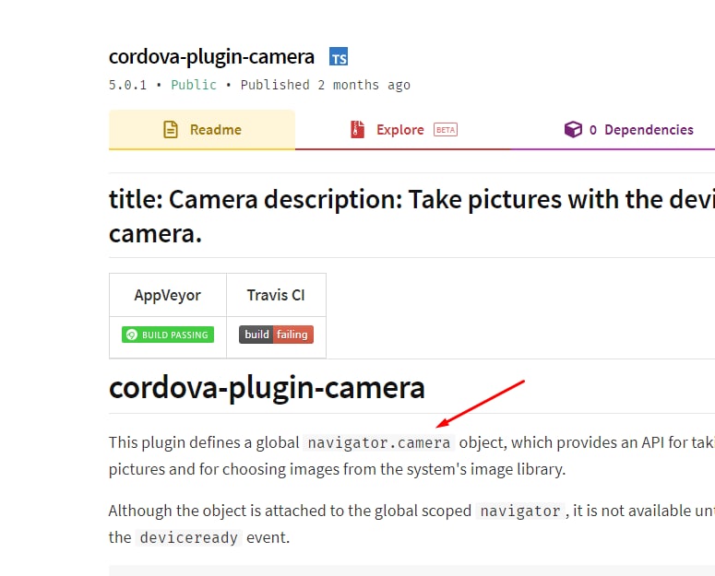This screenshot has height=576, width=715.
Task: Click the Public visibility label
Action: [x=194, y=85]
